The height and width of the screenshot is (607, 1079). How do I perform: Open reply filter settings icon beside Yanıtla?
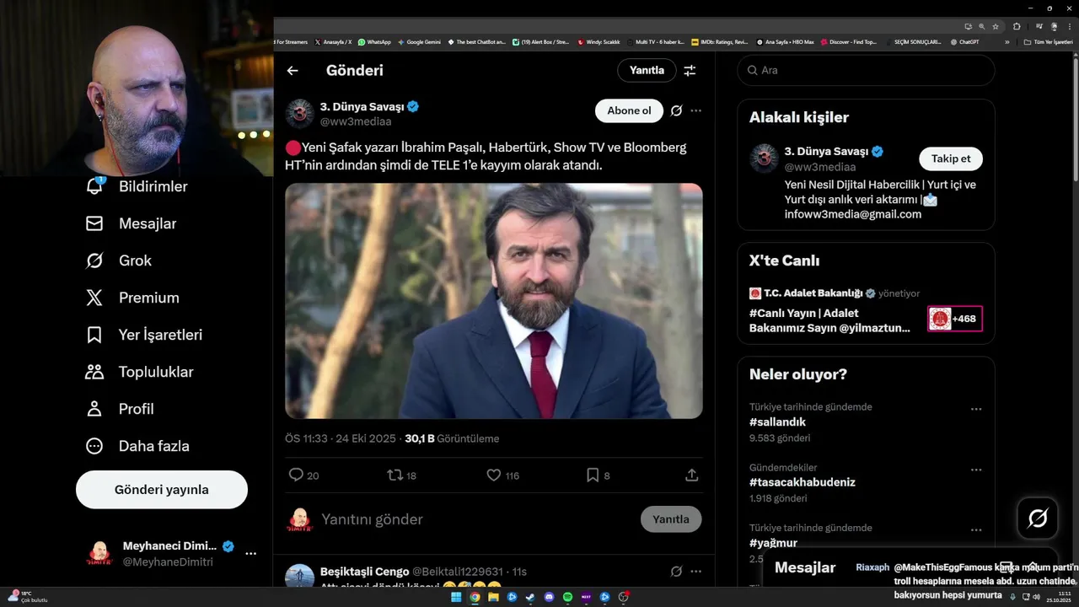690,71
